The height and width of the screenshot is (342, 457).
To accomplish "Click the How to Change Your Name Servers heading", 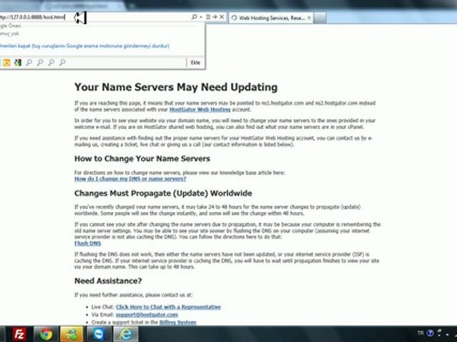I will [x=142, y=159].
